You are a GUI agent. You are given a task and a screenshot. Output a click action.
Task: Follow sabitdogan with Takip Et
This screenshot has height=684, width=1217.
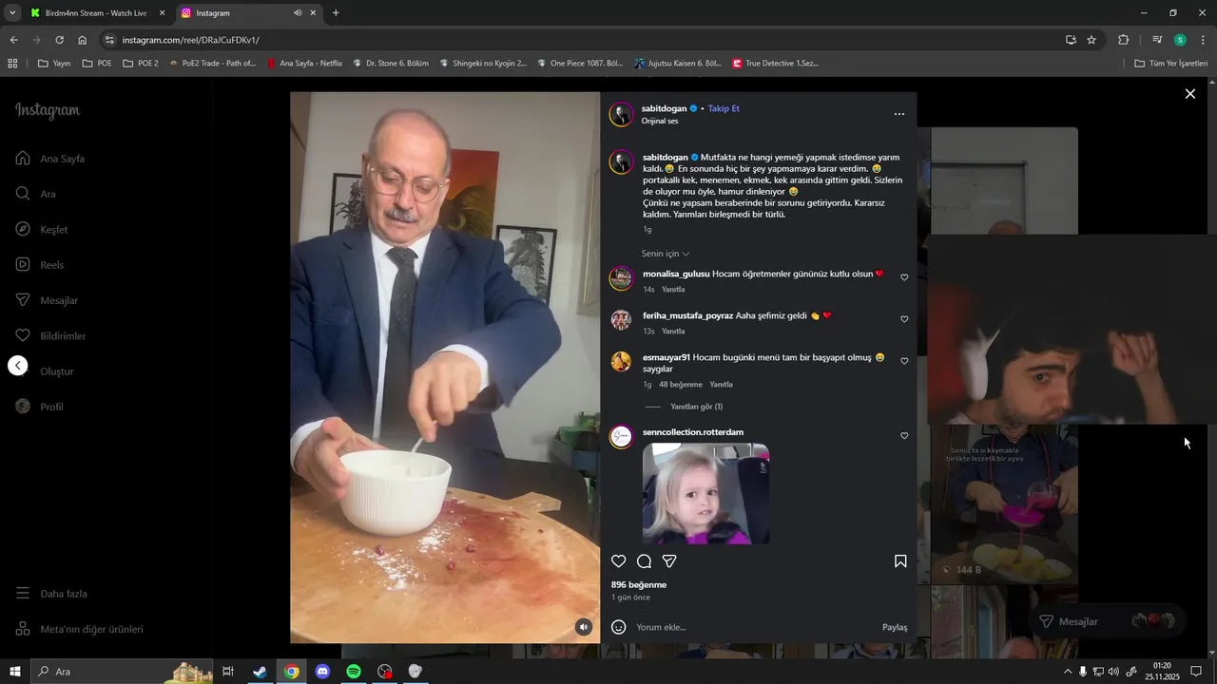pyautogui.click(x=724, y=108)
